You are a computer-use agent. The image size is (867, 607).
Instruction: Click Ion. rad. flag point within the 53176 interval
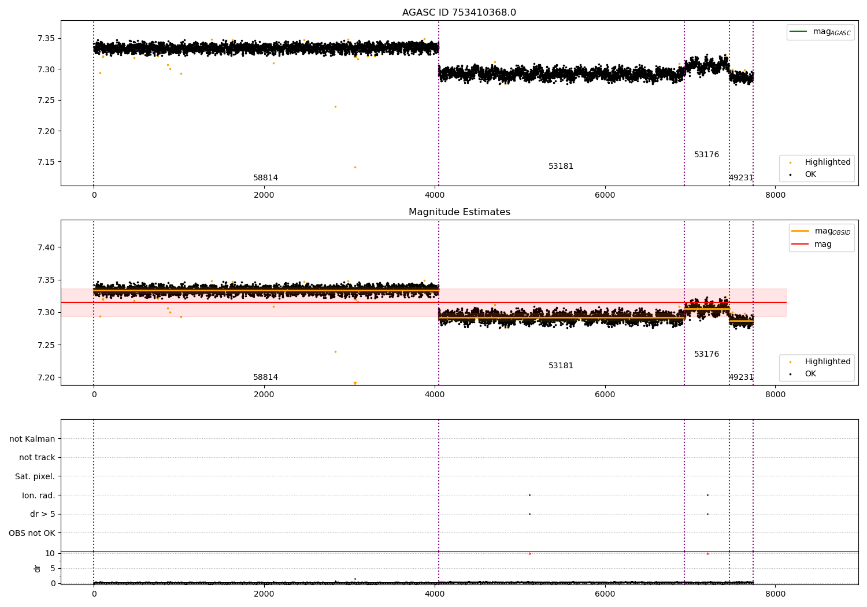point(707,495)
